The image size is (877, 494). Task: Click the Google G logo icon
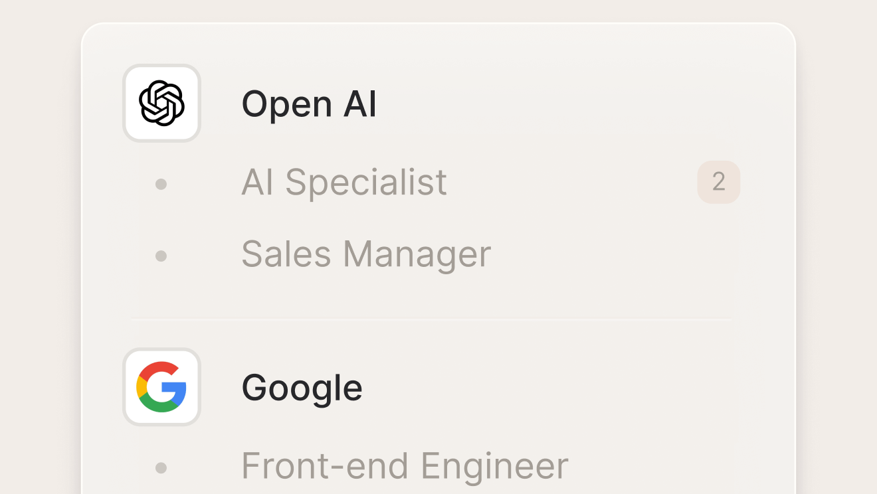(x=161, y=387)
